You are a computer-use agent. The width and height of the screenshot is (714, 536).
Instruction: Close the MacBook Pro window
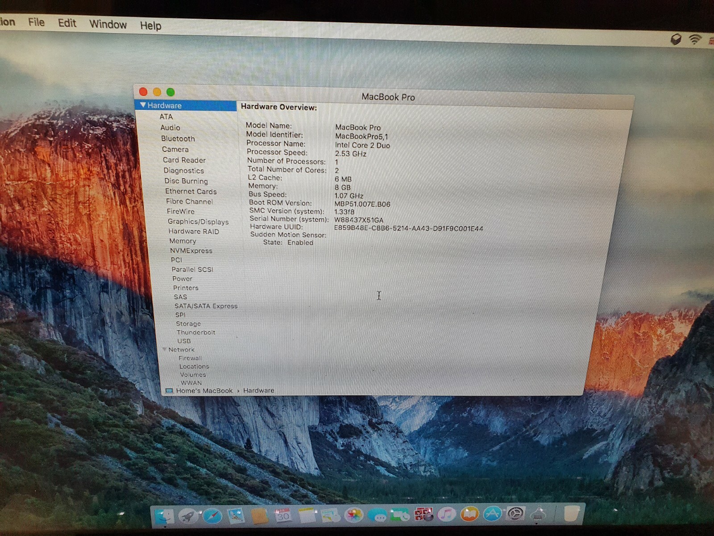pos(143,92)
